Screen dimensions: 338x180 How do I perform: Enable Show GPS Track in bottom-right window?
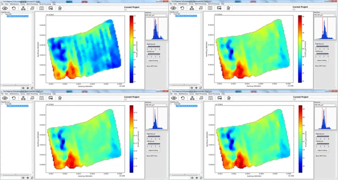click(x=317, y=158)
